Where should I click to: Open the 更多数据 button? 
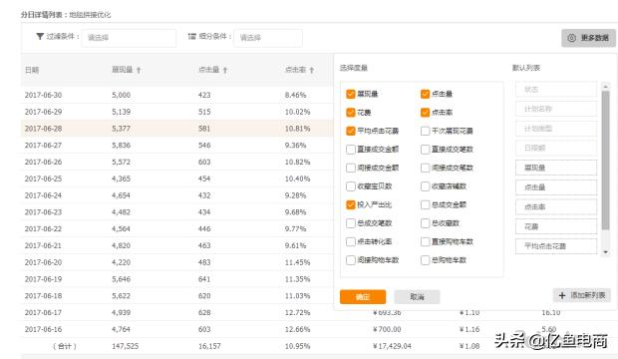pyautogui.click(x=588, y=38)
